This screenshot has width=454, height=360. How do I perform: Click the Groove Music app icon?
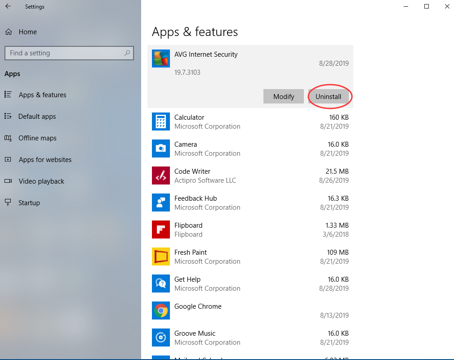pyautogui.click(x=160, y=337)
